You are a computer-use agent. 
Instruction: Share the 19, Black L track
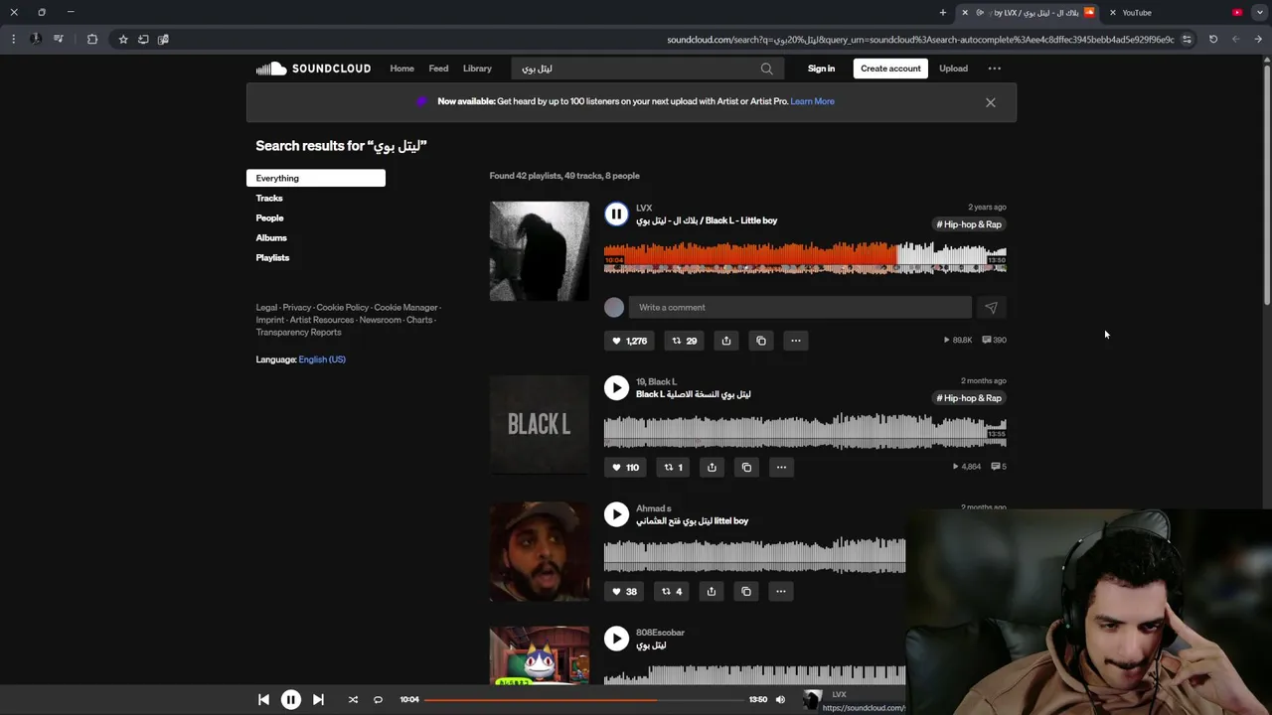click(x=712, y=467)
